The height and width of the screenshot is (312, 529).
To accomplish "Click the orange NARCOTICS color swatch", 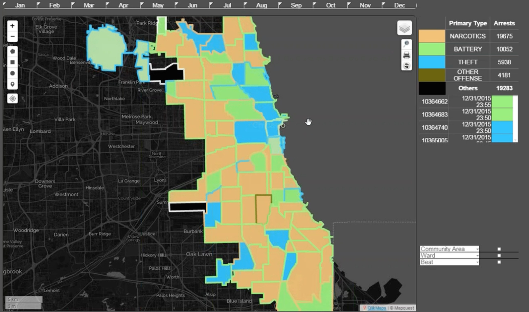I will 432,36.
